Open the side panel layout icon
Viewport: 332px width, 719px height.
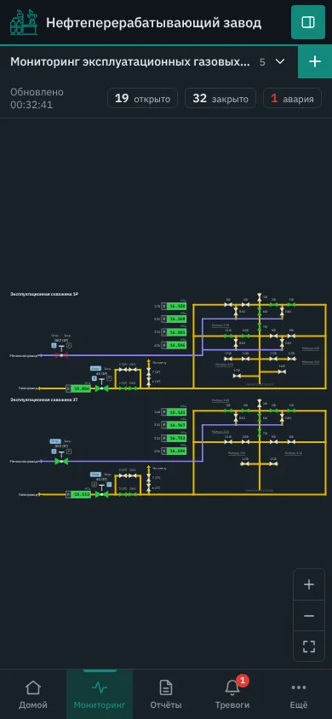[307, 22]
